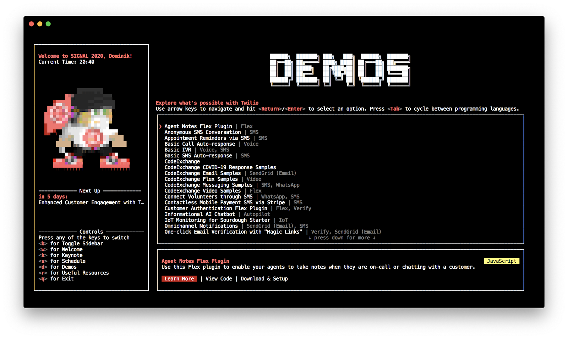This screenshot has height=339, width=568.
Task: Click the red close window button
Action: 31,24
